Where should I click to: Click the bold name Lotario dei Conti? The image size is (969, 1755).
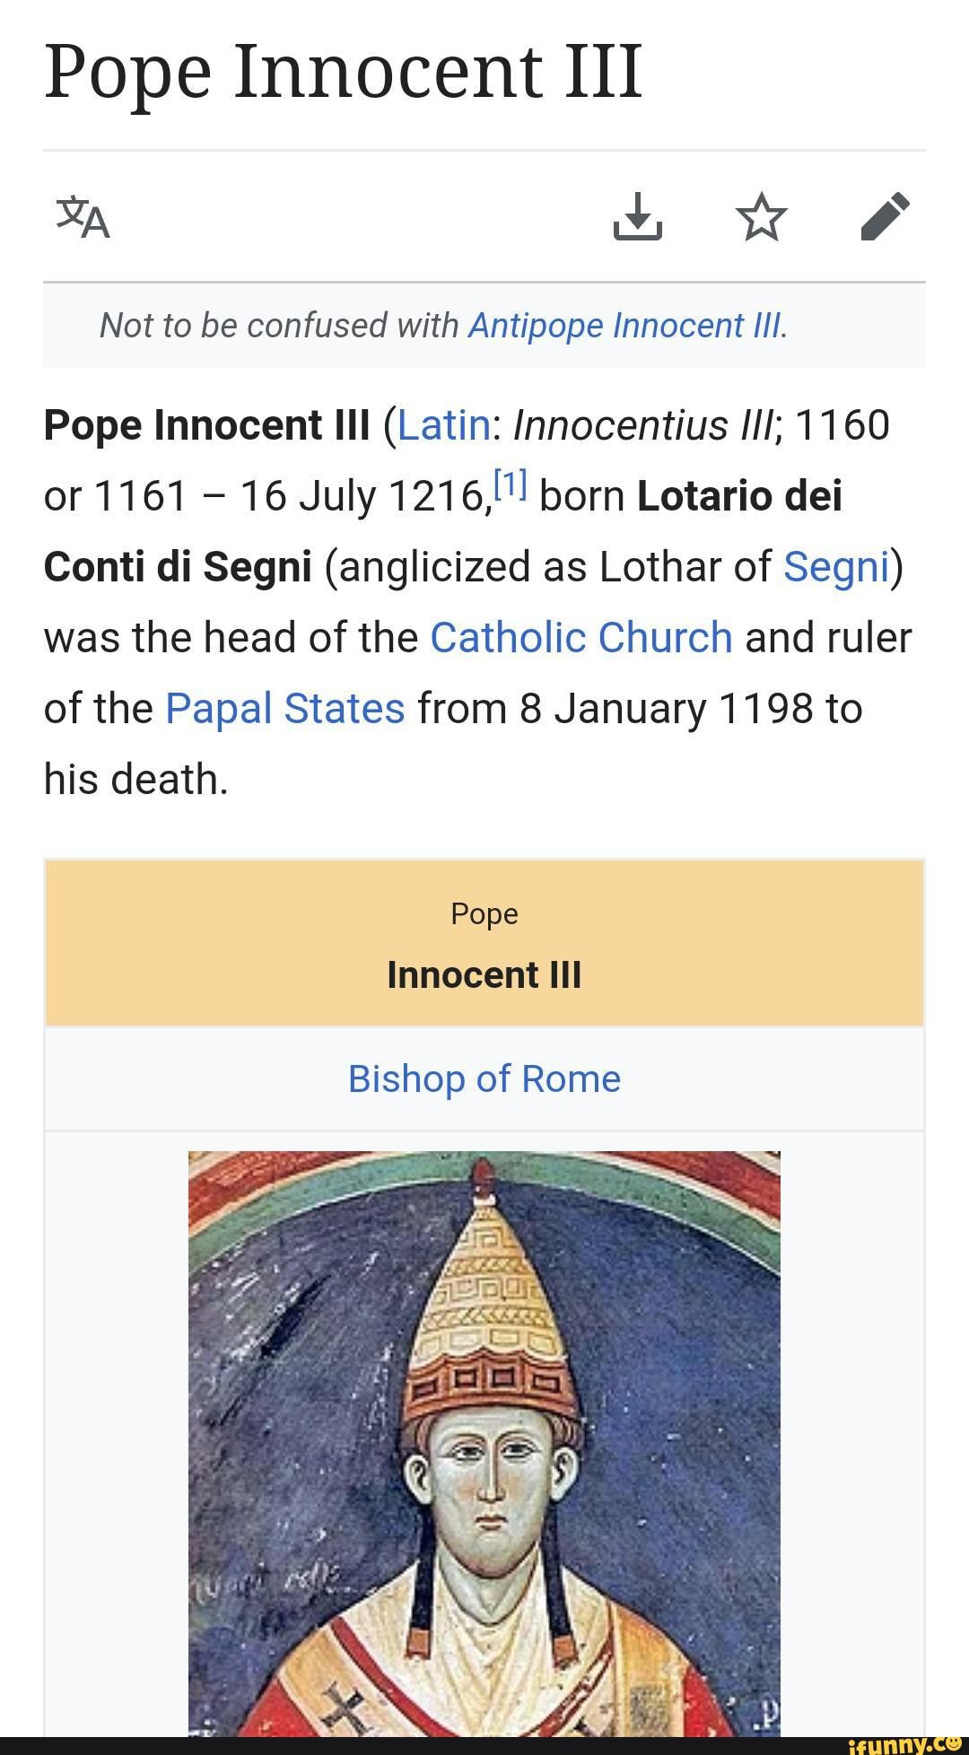tap(739, 496)
